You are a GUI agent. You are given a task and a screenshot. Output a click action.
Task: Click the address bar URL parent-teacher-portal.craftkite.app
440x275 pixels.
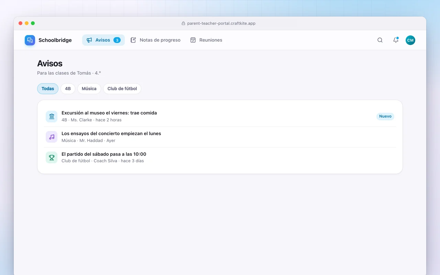(221, 23)
